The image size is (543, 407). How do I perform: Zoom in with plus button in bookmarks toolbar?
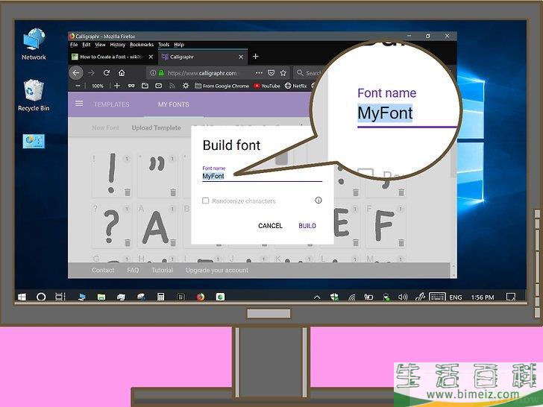point(117,86)
